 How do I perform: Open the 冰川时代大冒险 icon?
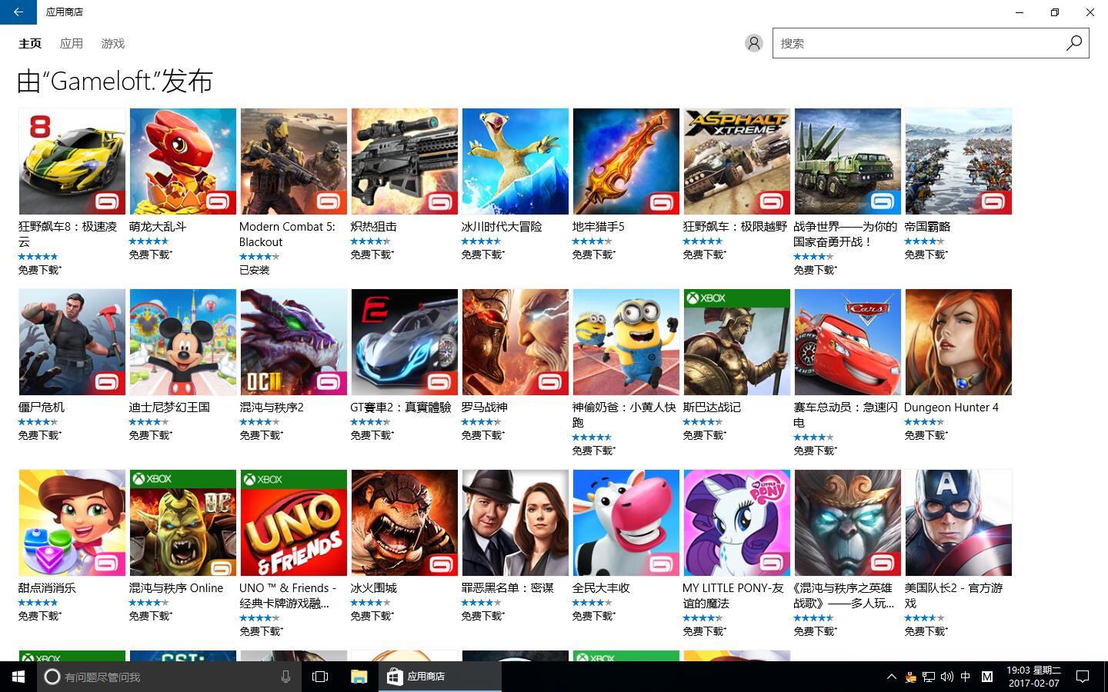(516, 161)
